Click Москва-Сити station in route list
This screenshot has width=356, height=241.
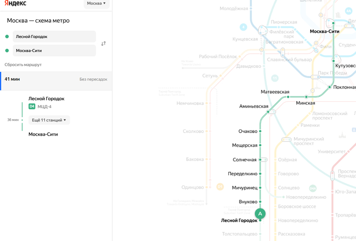(x=43, y=135)
